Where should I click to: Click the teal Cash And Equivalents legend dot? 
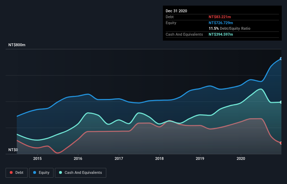pyautogui.click(x=60, y=172)
